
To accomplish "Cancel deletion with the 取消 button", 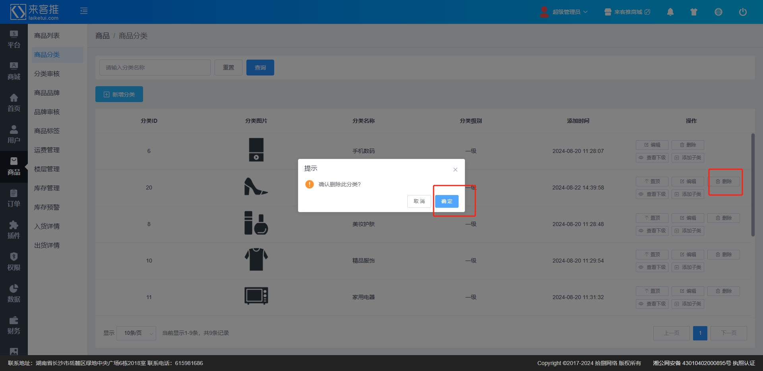I will [419, 201].
